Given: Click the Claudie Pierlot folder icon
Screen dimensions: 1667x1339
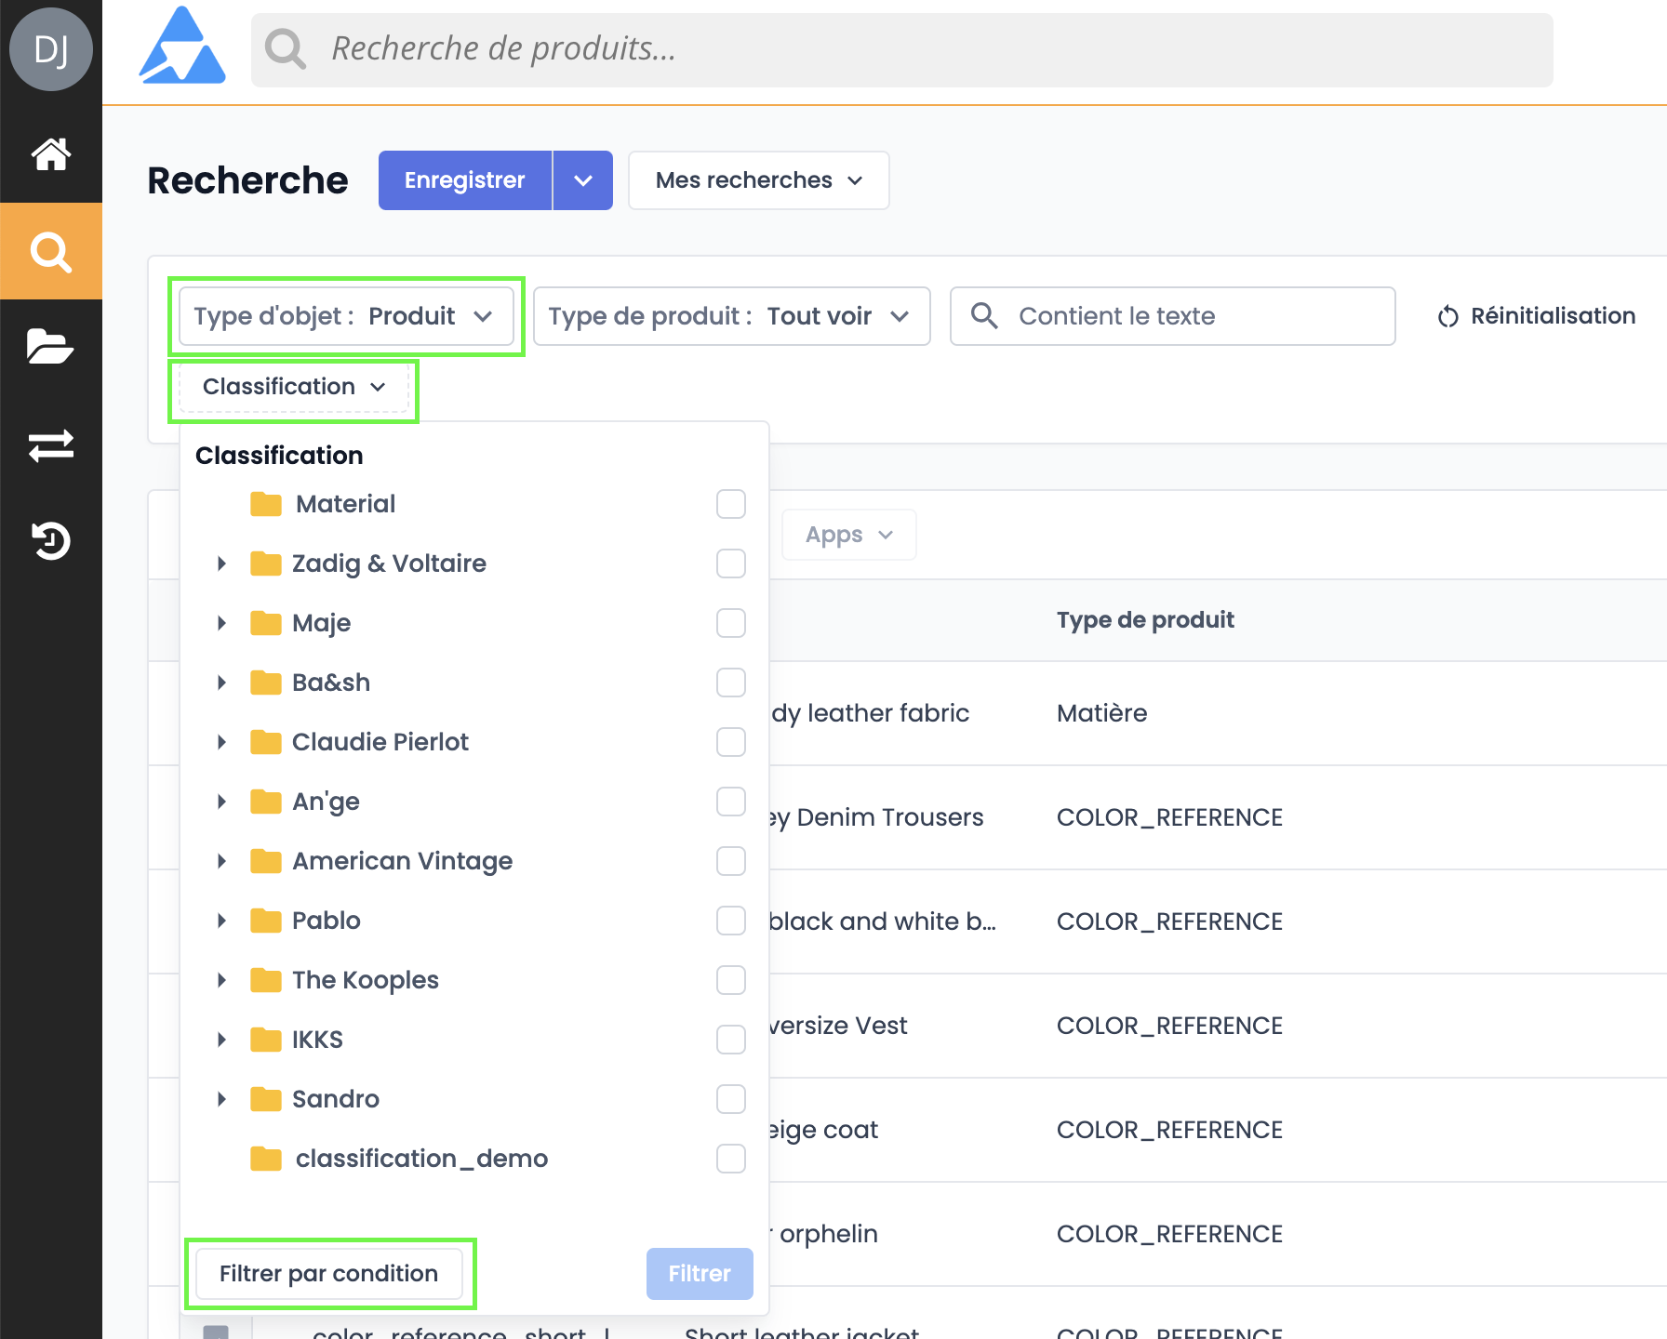Looking at the screenshot, I should (x=266, y=742).
